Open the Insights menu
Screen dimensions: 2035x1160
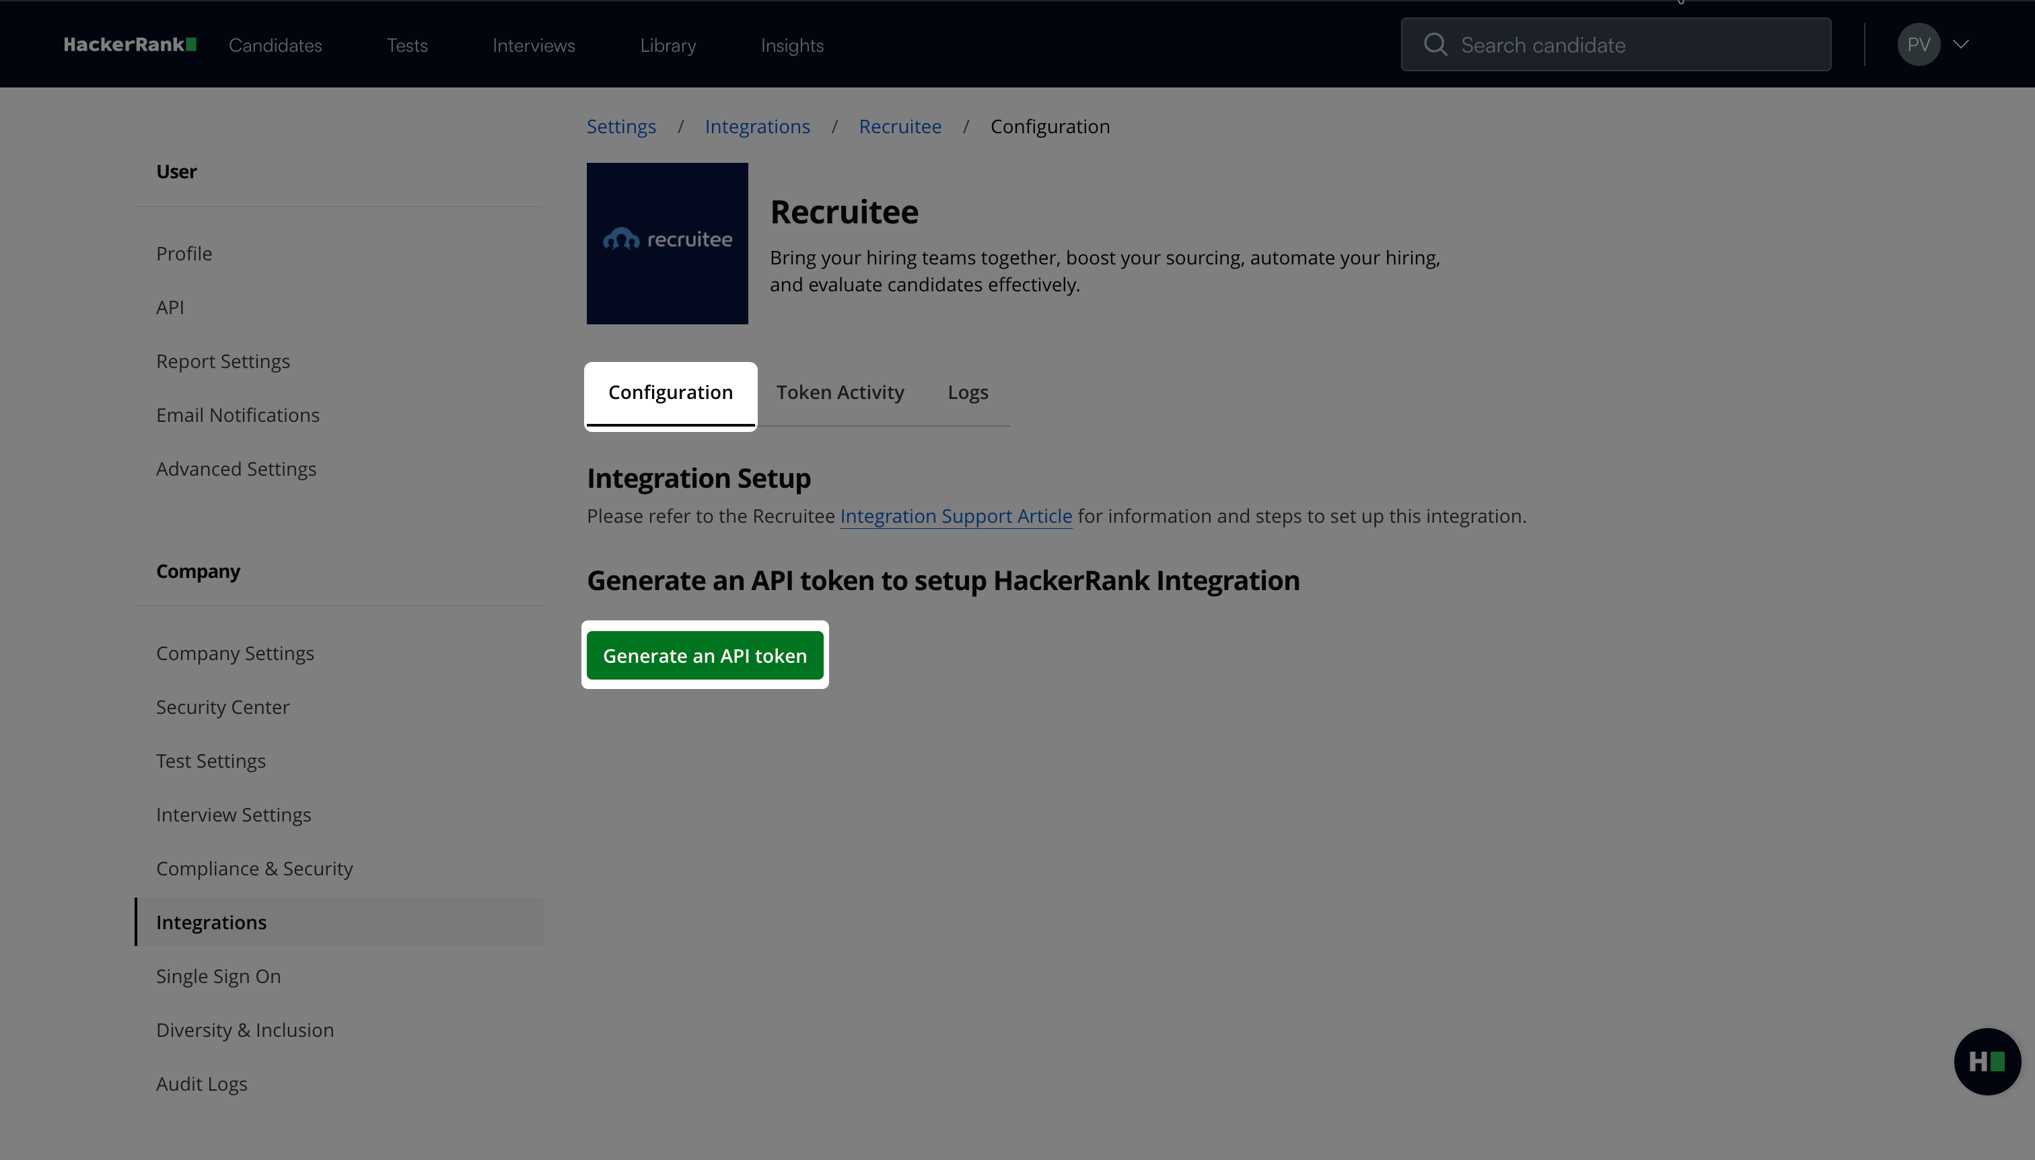(x=791, y=45)
